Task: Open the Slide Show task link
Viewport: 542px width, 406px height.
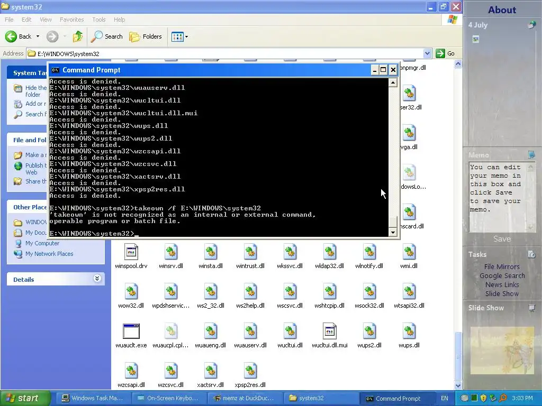Action: click(502, 293)
